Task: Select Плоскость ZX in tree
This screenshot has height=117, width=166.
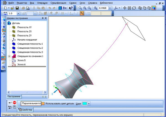Action: click(24, 32)
